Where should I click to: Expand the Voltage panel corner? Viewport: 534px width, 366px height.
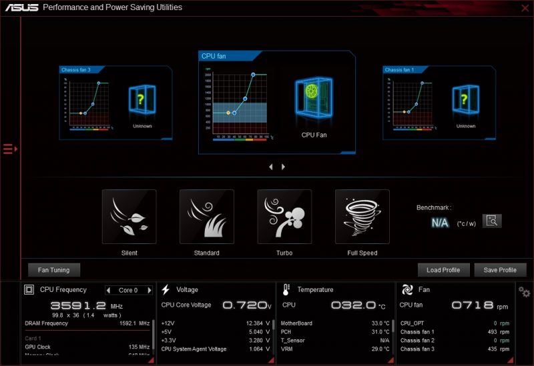coord(272,360)
